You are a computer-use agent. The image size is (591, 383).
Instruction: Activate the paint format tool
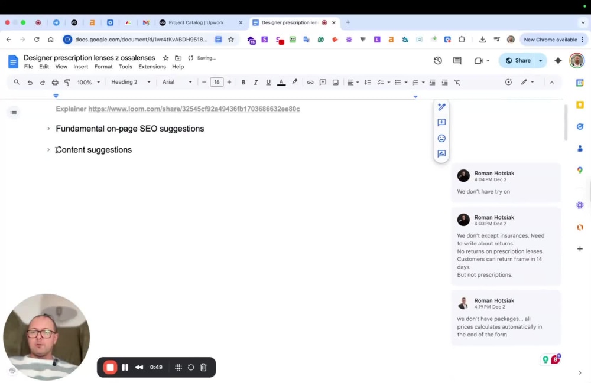pyautogui.click(x=67, y=83)
